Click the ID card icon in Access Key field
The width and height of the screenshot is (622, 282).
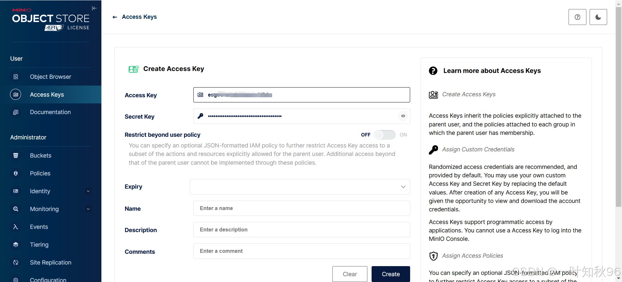tap(201, 95)
